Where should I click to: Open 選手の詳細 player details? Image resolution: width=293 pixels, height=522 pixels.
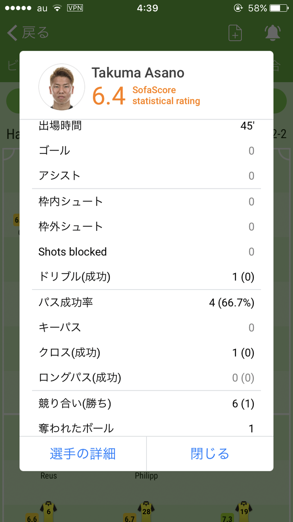[83, 454]
